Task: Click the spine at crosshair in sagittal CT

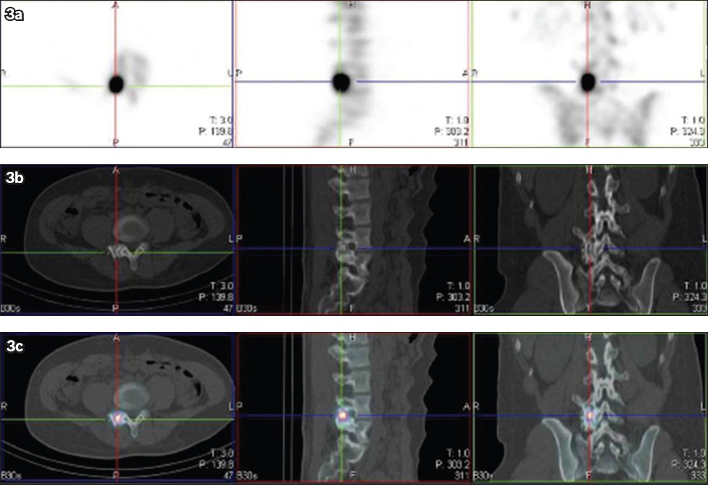Action: [340, 248]
